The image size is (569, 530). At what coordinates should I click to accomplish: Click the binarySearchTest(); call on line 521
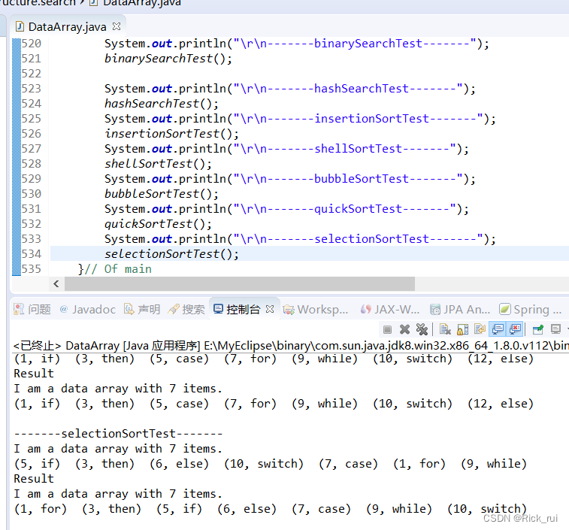168,59
